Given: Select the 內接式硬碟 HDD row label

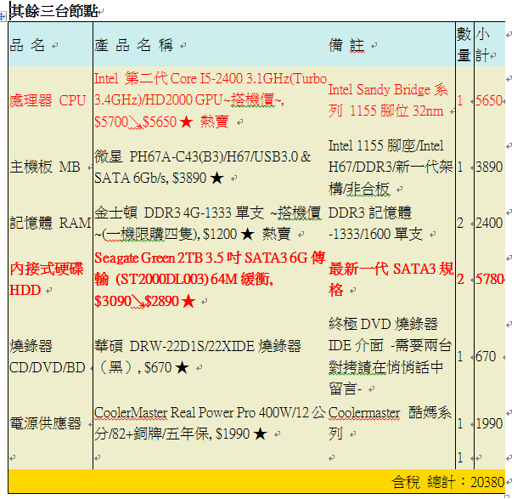Looking at the screenshot, I should tap(47, 279).
